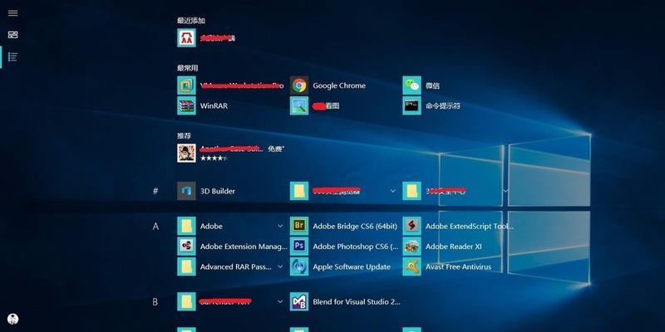Open the 看图 image viewer icon
The image size is (665, 332).
(299, 105)
